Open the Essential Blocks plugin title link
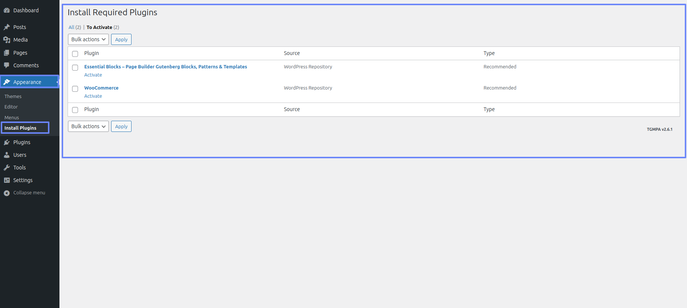687x308 pixels. point(166,67)
